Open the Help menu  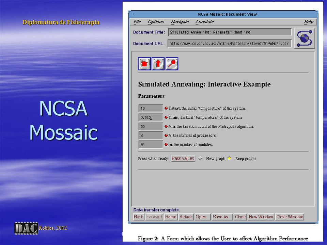(x=309, y=22)
